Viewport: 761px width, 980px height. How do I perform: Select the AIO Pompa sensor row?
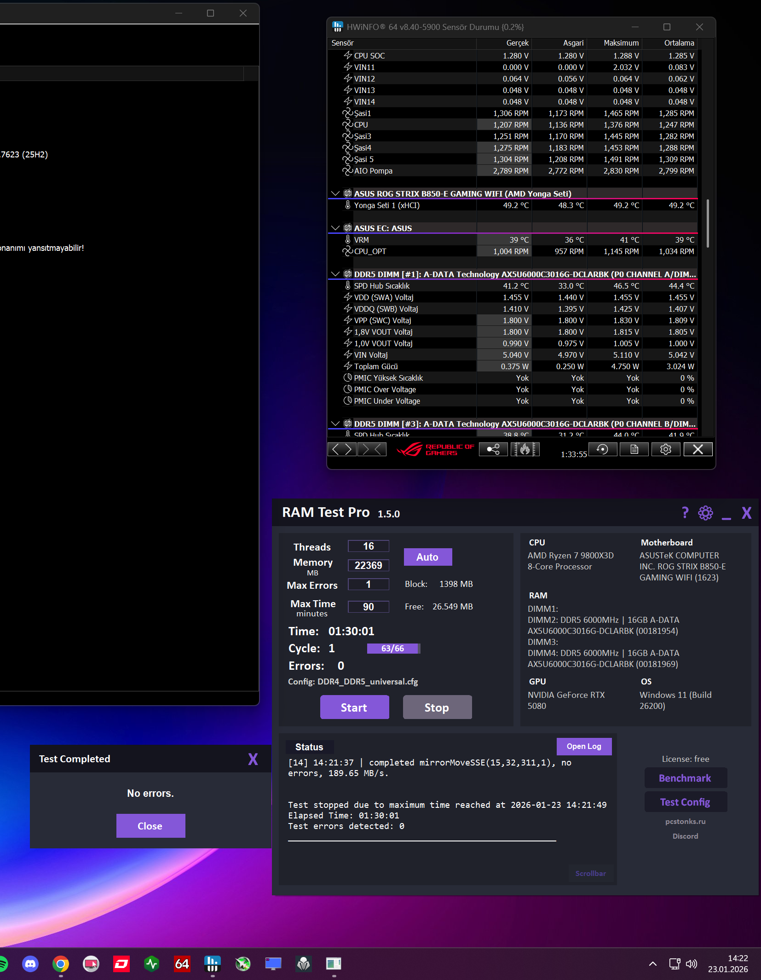(513, 171)
